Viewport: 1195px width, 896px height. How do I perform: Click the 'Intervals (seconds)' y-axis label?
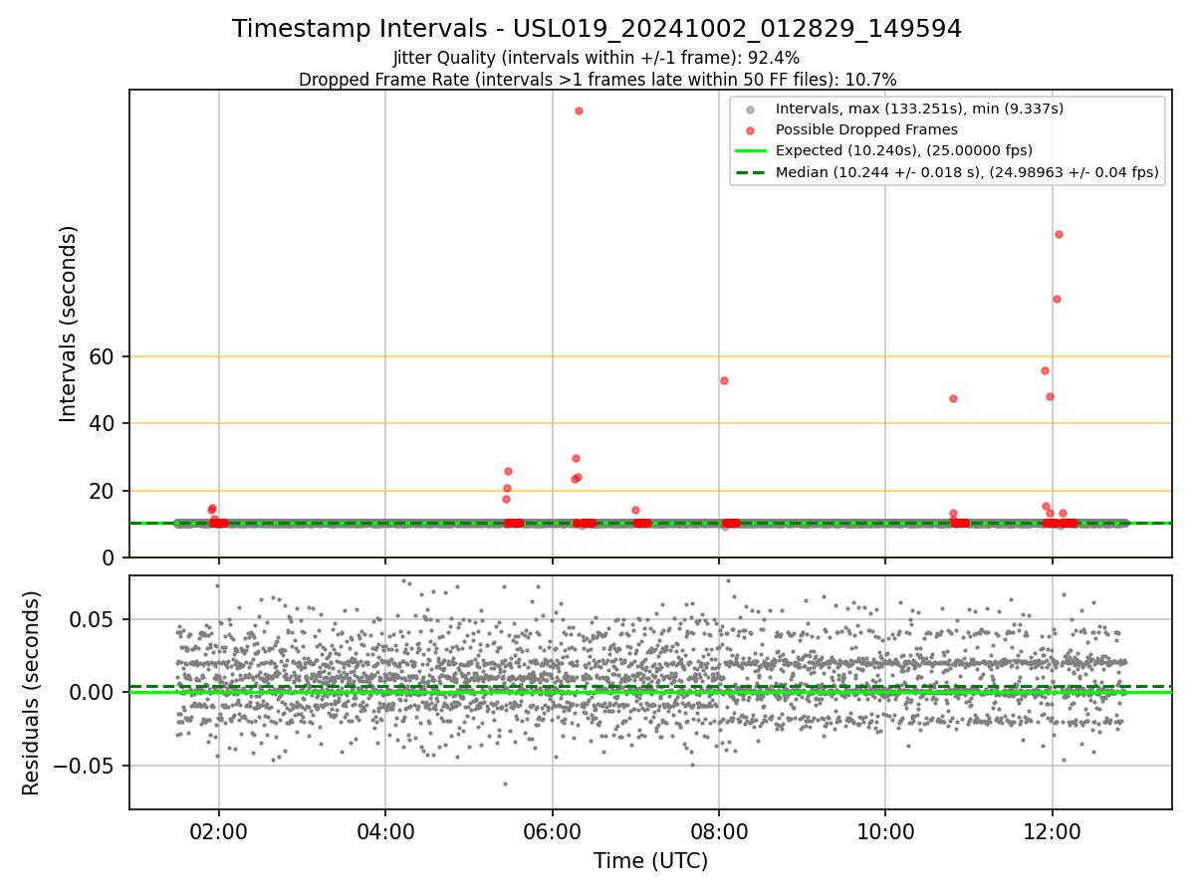click(x=68, y=324)
